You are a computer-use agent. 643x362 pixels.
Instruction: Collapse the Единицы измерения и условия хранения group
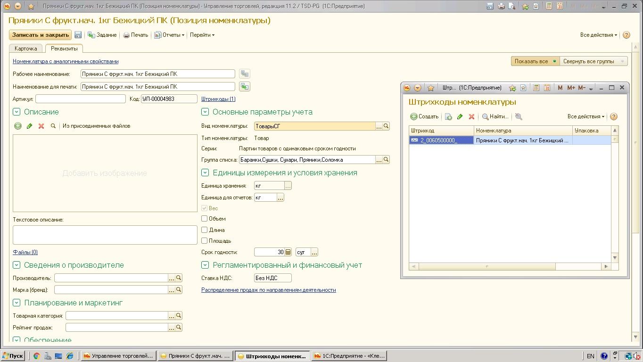[205, 173]
